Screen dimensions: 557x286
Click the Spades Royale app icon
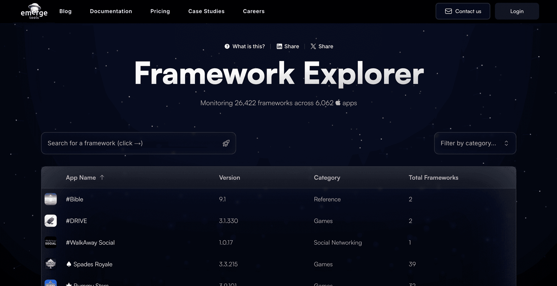(50, 264)
